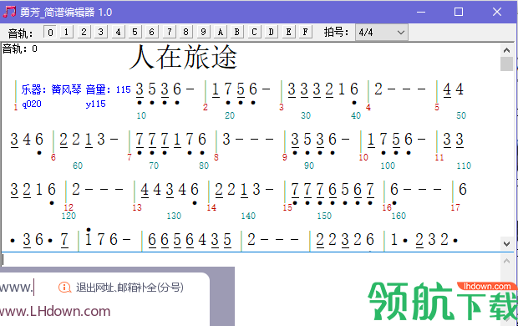Viewport: 518px width, 326px height.
Task: Click position marker 50 near measure 5
Action: 461,115
